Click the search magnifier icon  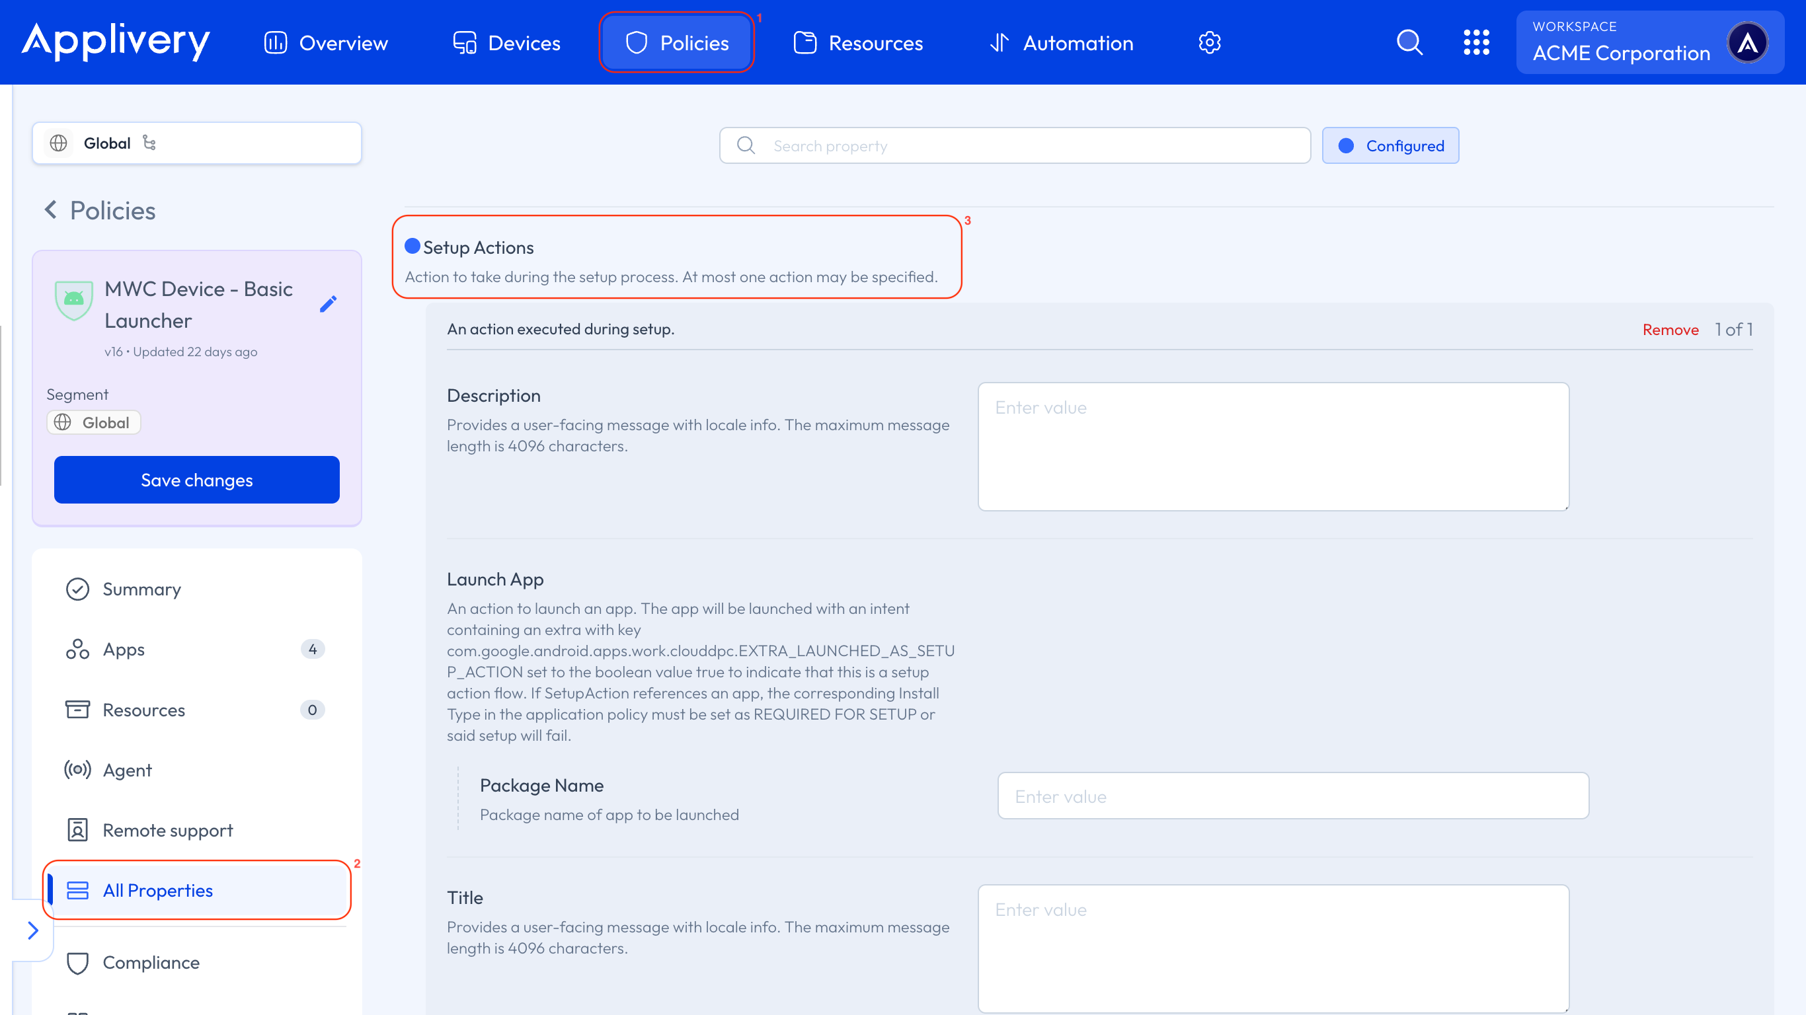1409,42
